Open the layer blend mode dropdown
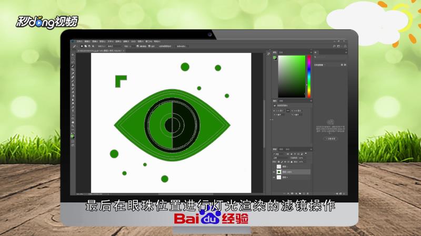 point(282,158)
